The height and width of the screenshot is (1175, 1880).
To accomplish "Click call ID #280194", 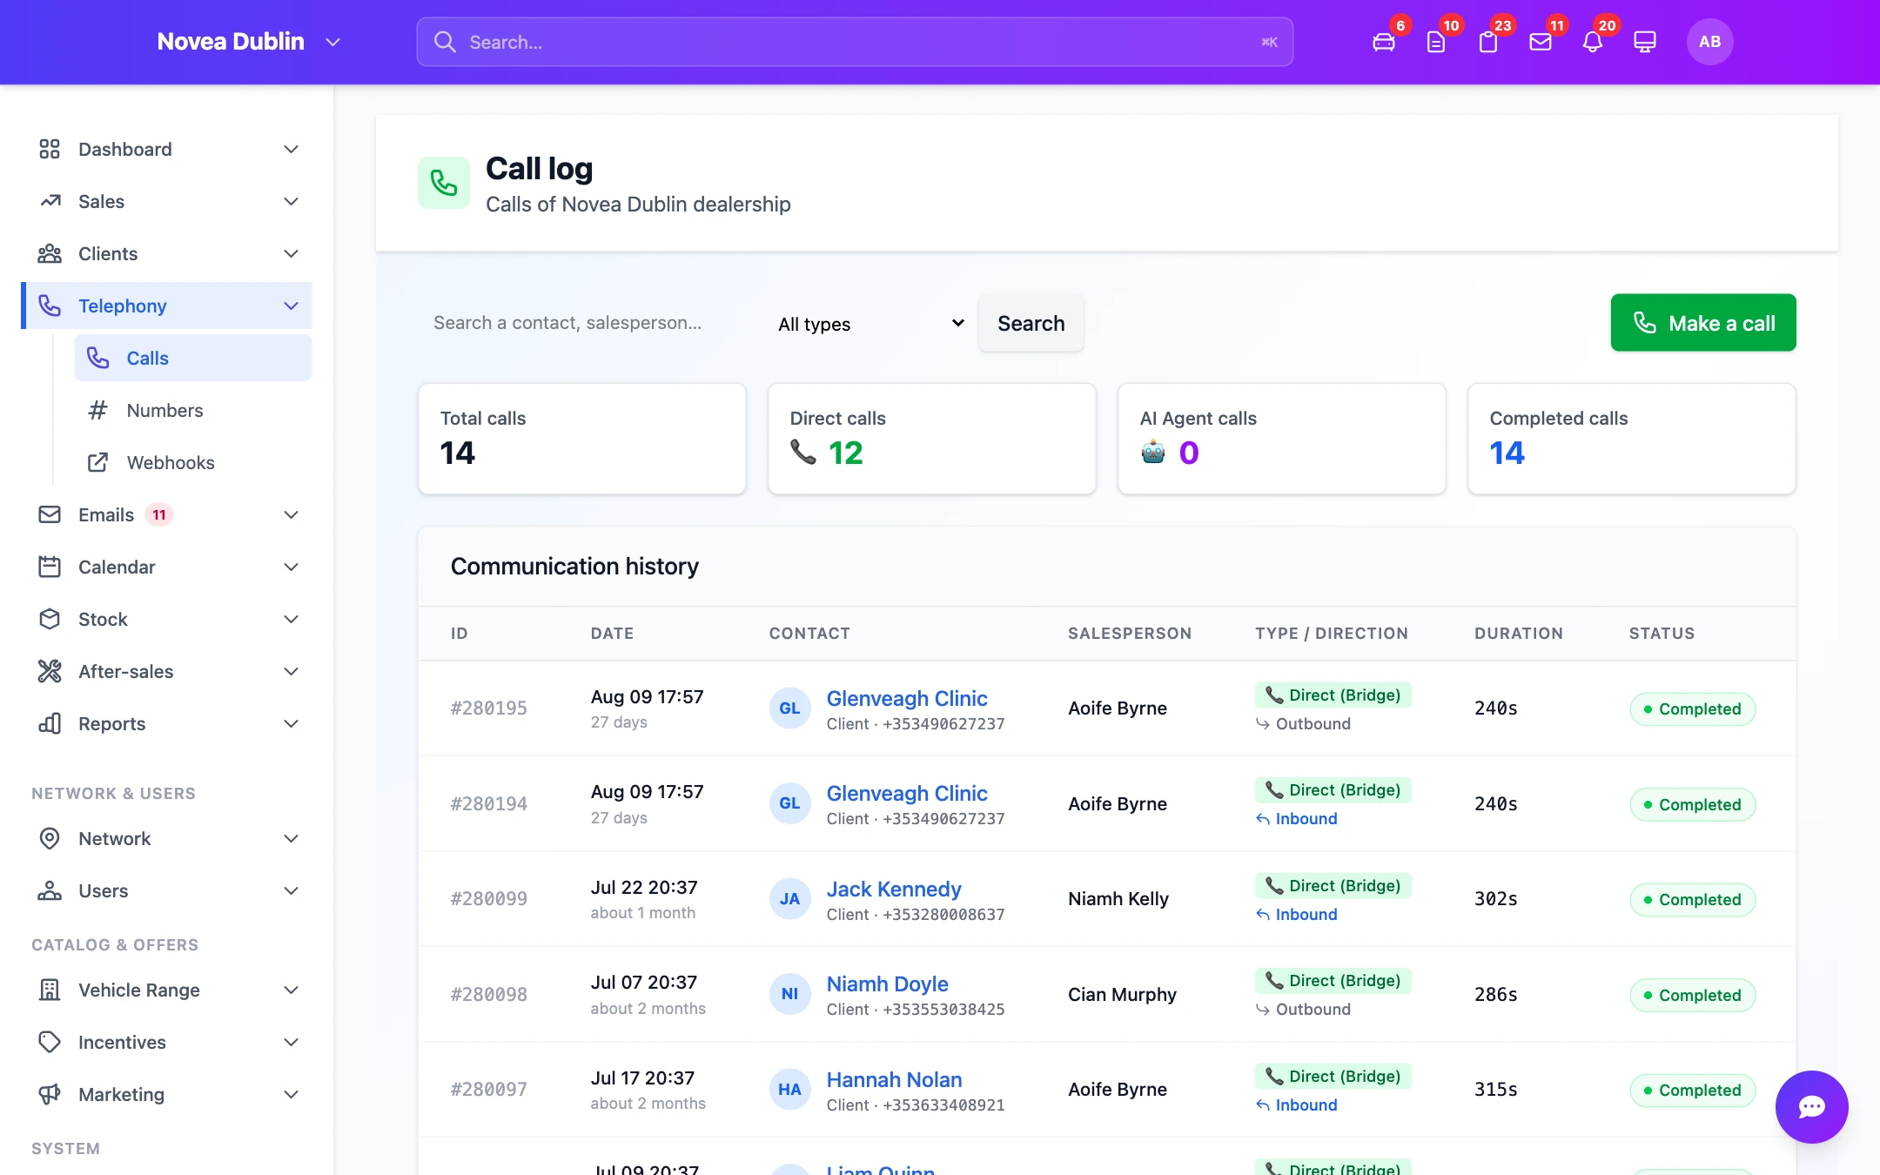I will click(489, 803).
